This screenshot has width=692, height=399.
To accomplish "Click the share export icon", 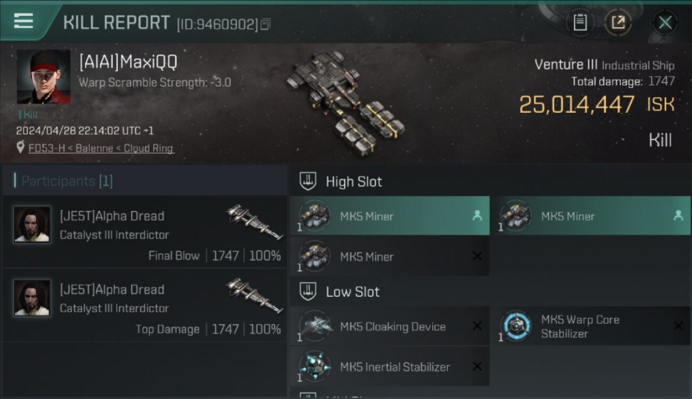I will (x=618, y=22).
